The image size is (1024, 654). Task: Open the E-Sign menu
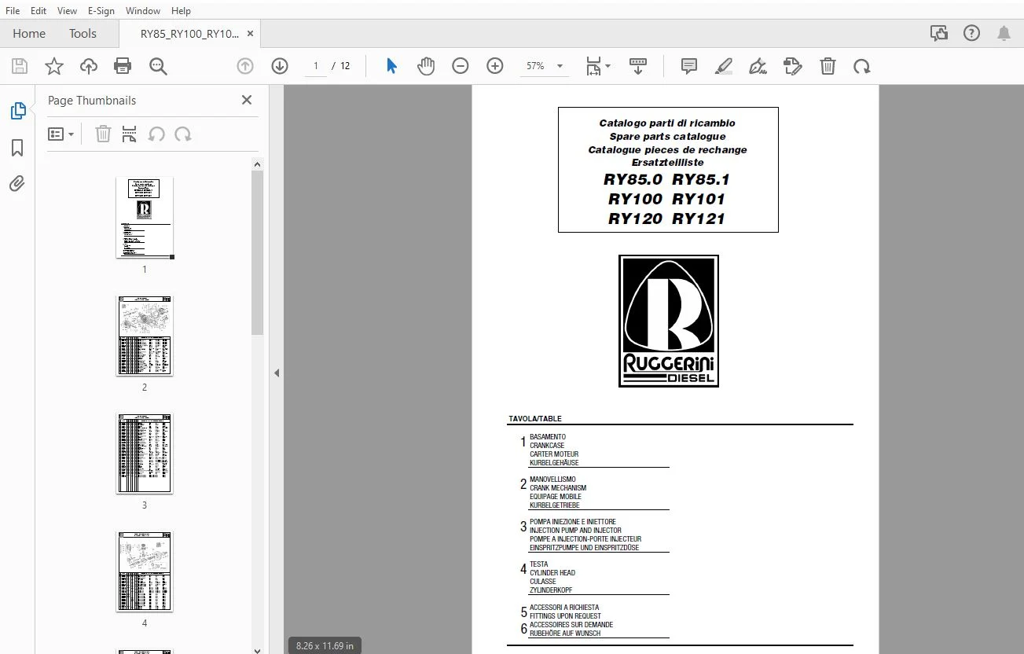tap(101, 11)
